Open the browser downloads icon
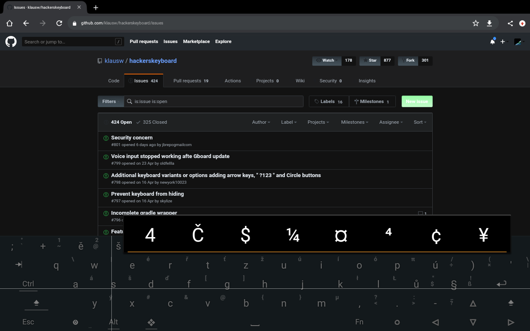 coord(489,23)
